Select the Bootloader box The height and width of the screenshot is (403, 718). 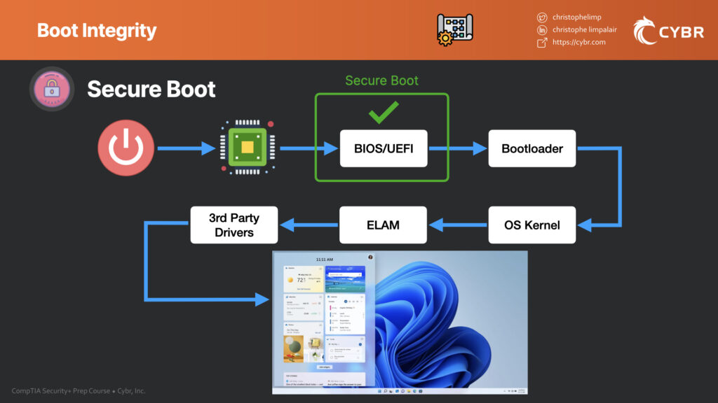532,148
